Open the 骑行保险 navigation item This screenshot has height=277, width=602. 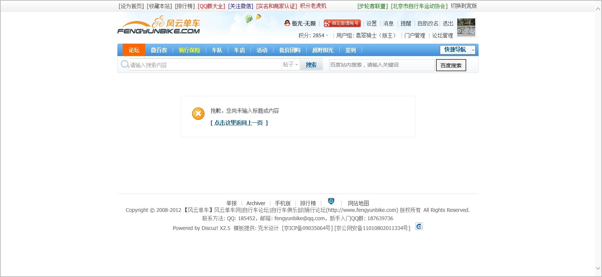coord(189,50)
